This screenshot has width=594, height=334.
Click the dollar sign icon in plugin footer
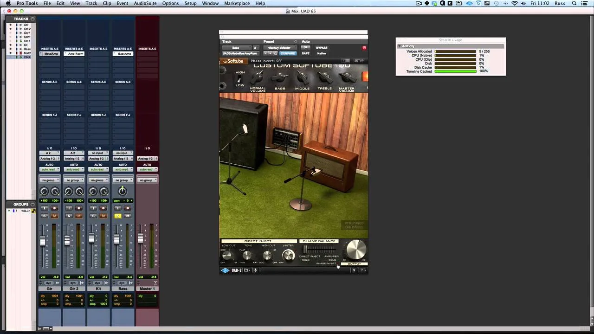coord(354,270)
